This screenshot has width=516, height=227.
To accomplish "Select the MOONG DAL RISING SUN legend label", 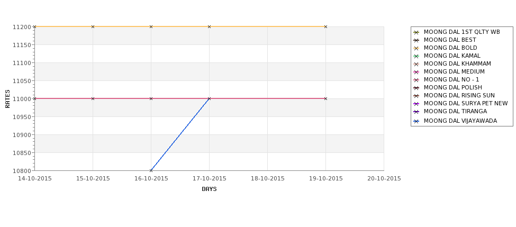I will (459, 95).
